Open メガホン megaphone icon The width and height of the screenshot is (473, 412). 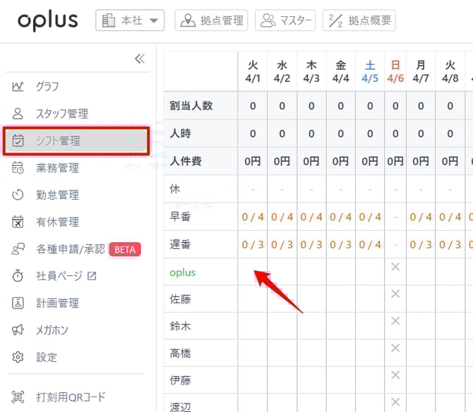(x=18, y=330)
